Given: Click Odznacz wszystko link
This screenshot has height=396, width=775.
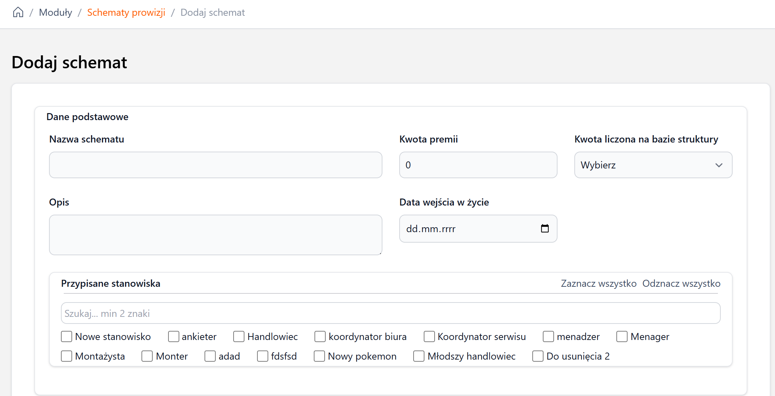Looking at the screenshot, I should pyautogui.click(x=681, y=283).
